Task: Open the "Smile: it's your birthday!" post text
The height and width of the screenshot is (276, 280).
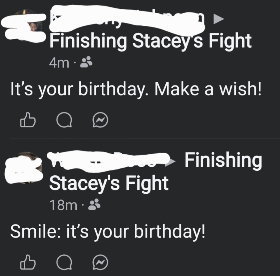Action: click(107, 231)
